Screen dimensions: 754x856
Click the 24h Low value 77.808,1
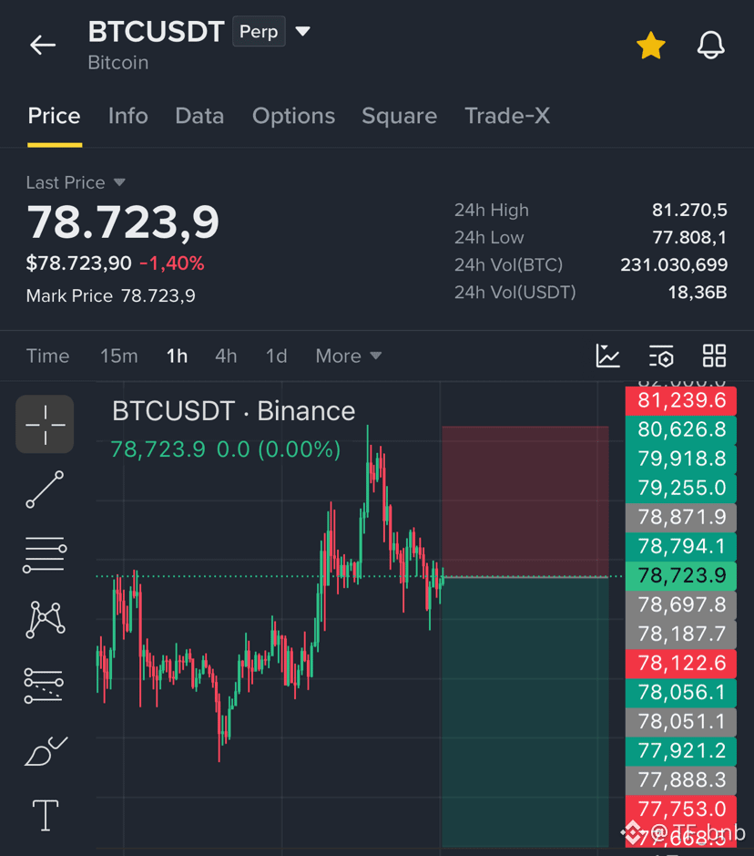pos(689,238)
